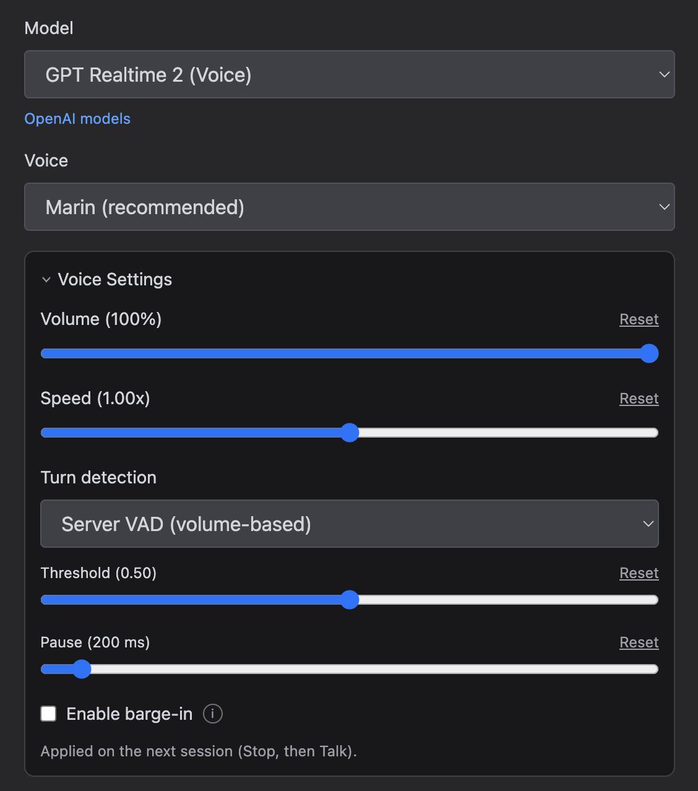Open the Model dropdown showing GPT Realtime 2 (Voice)

349,74
